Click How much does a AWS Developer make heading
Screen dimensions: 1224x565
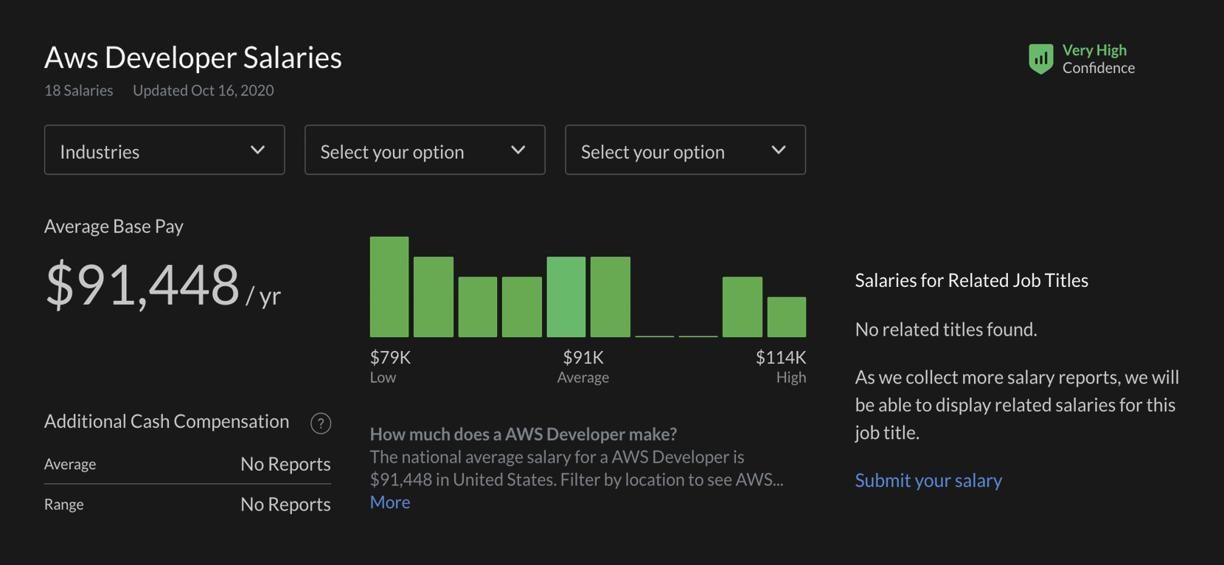524,434
